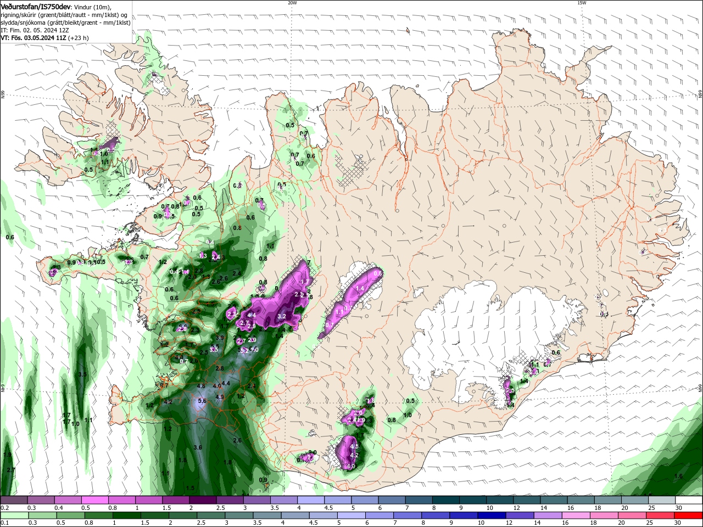The height and width of the screenshot is (527, 703).
Task: Click the '3.2' value in purple snow area
Action: pos(282,317)
